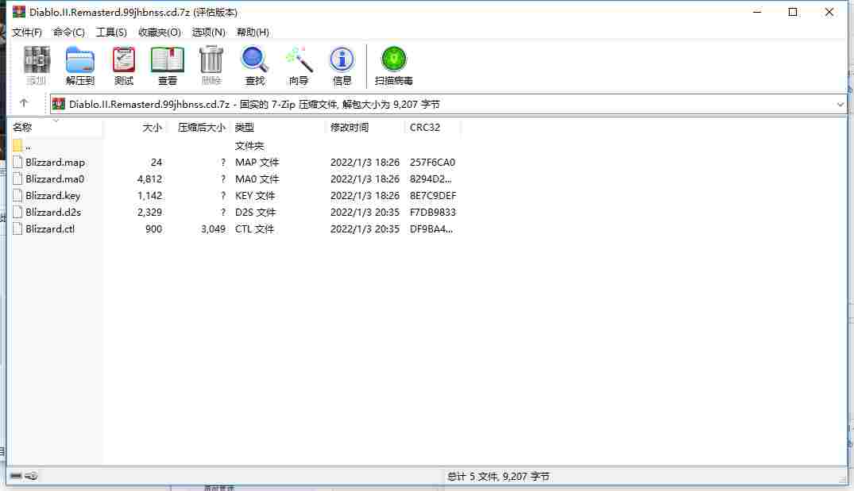Click the file name Blizzard.d2s
854x491 pixels.
coord(53,212)
